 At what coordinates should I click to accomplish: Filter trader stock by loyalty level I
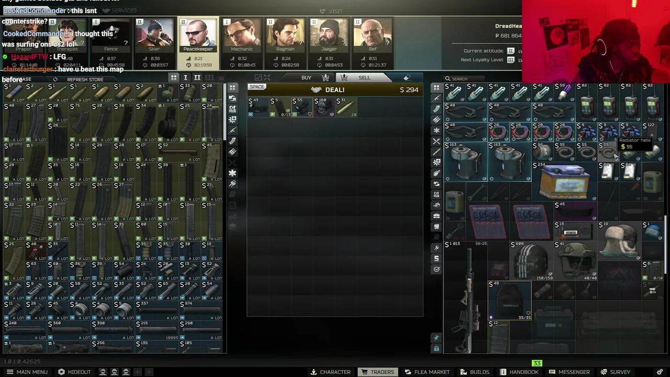coord(185,77)
